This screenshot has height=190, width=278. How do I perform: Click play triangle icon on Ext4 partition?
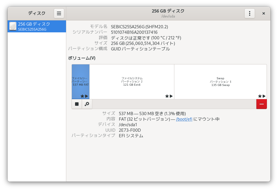pos(171,96)
